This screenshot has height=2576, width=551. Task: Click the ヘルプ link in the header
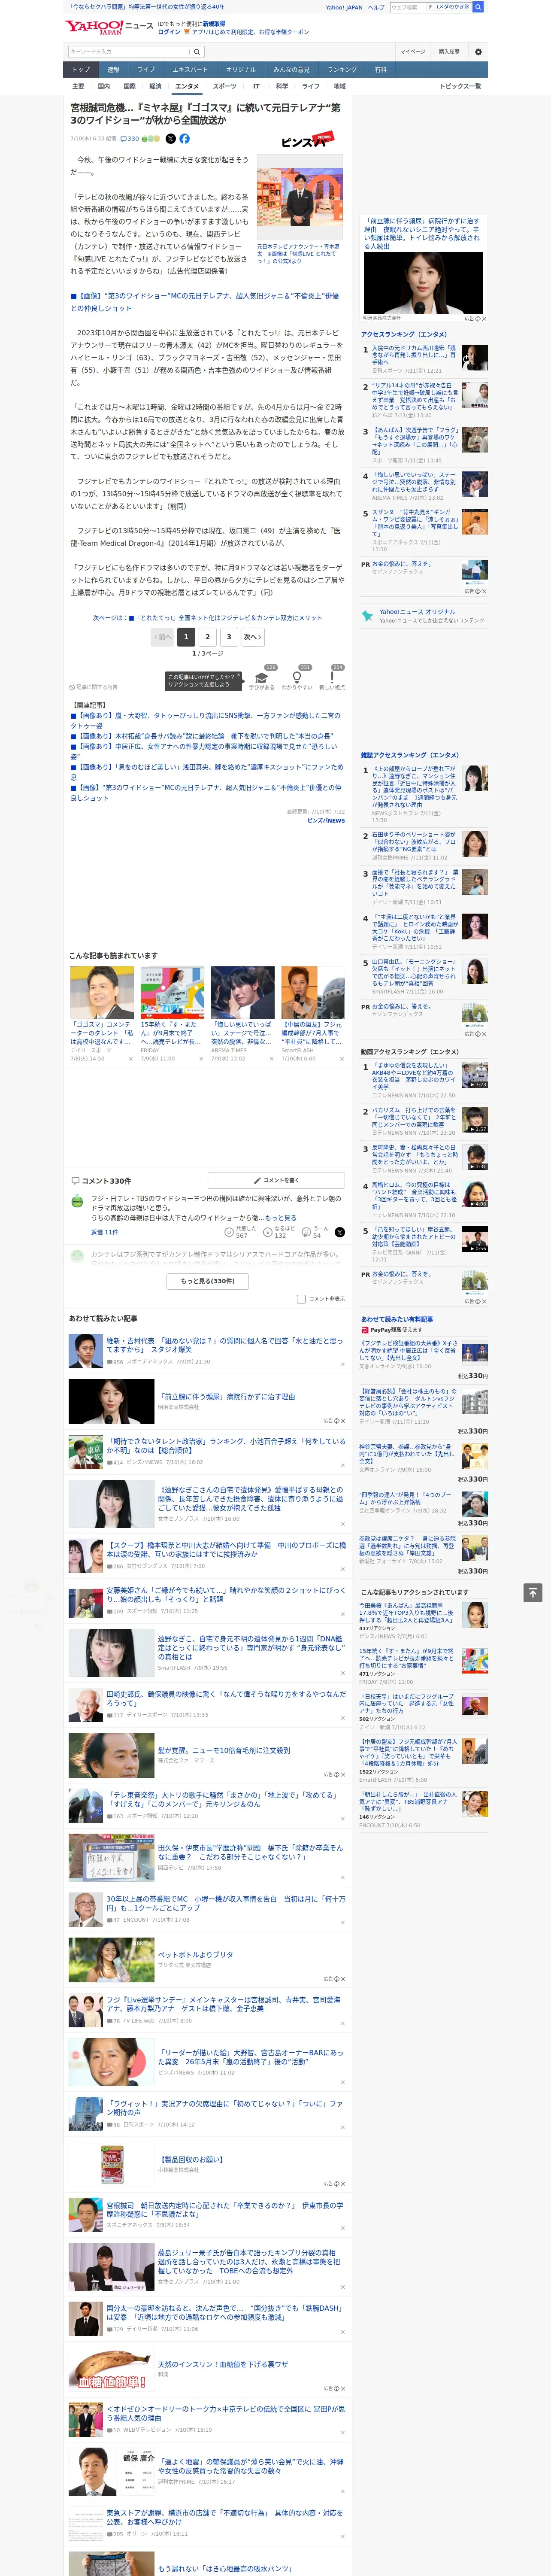coord(376,7)
